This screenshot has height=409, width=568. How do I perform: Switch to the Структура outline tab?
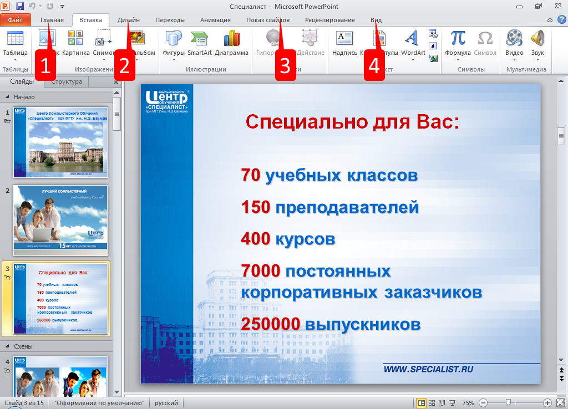point(67,82)
